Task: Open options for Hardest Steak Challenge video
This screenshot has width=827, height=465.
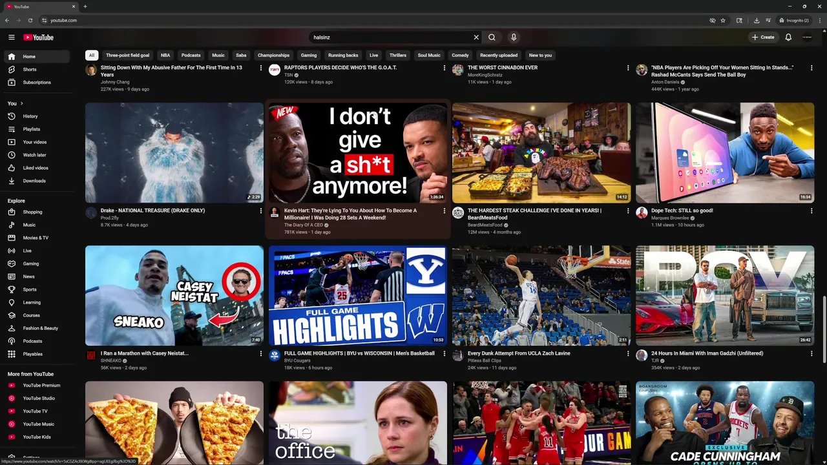Action: coord(628,211)
